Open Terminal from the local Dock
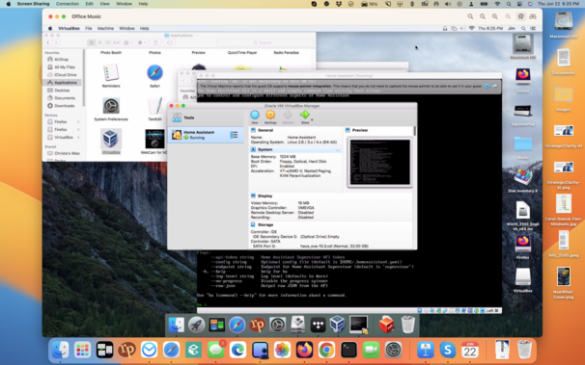The image size is (585, 365). (x=348, y=350)
